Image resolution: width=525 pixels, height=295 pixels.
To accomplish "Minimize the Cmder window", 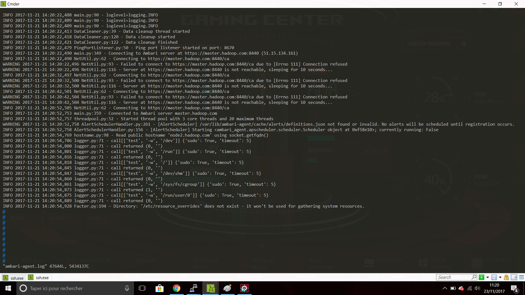I will click(484, 4).
